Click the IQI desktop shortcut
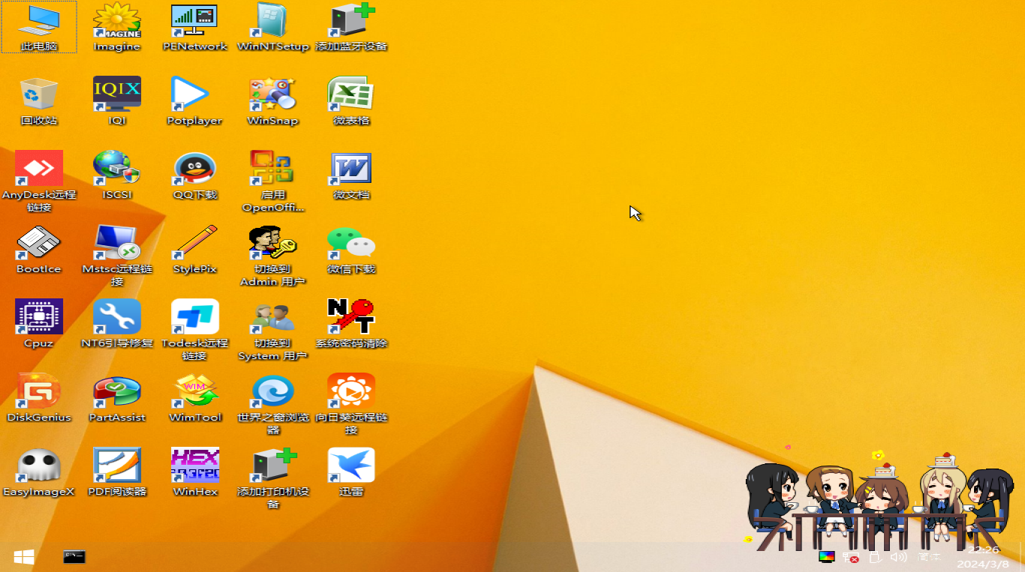Image resolution: width=1025 pixels, height=572 pixels. coord(117,101)
